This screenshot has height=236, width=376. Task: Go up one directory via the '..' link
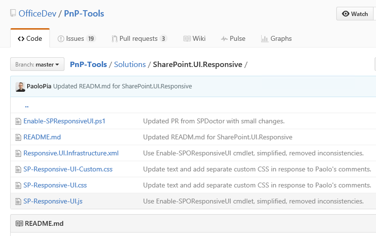point(27,106)
